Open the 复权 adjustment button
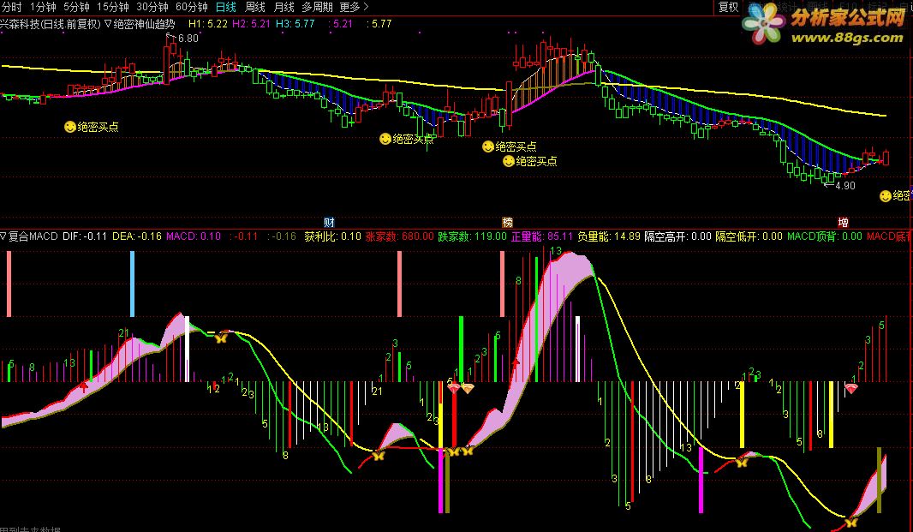The image size is (913, 532). pyautogui.click(x=728, y=7)
